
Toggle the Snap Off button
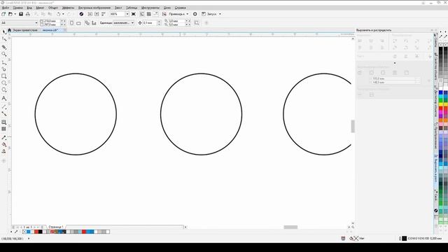[164, 14]
